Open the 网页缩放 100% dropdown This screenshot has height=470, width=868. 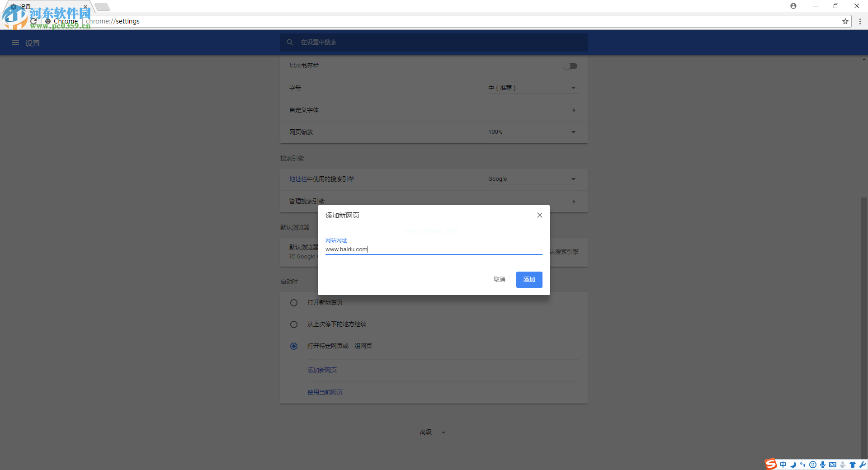coord(532,132)
